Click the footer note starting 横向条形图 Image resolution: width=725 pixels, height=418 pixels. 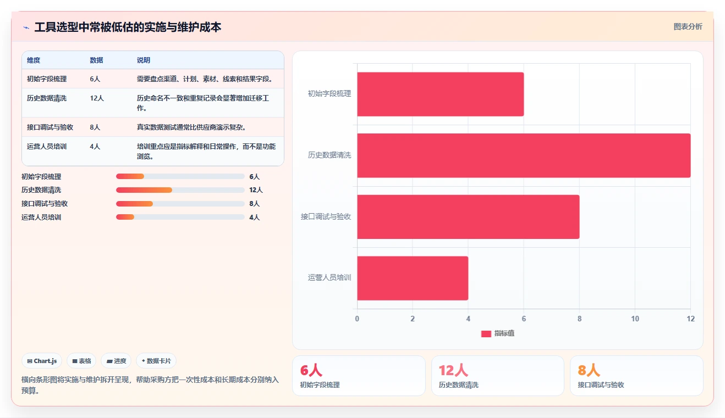(150, 385)
